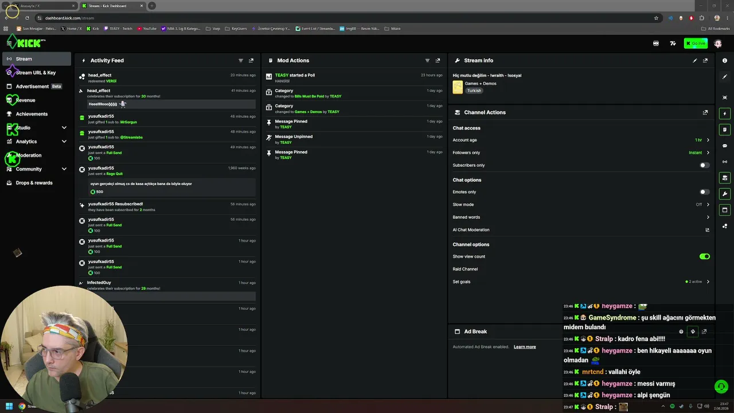
Task: Open Slow mode Off setting
Action: coord(581,205)
